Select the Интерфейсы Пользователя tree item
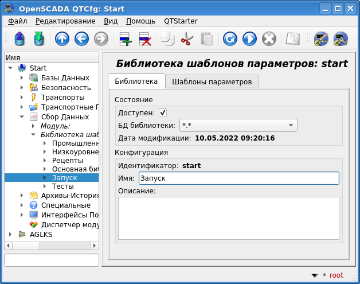 pos(70,215)
